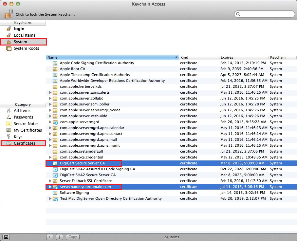Click the padlock to lock System keychain

click(x=9, y=14)
